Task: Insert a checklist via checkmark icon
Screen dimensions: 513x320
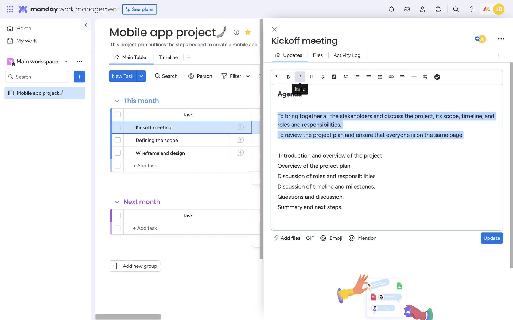Action: coord(437,77)
